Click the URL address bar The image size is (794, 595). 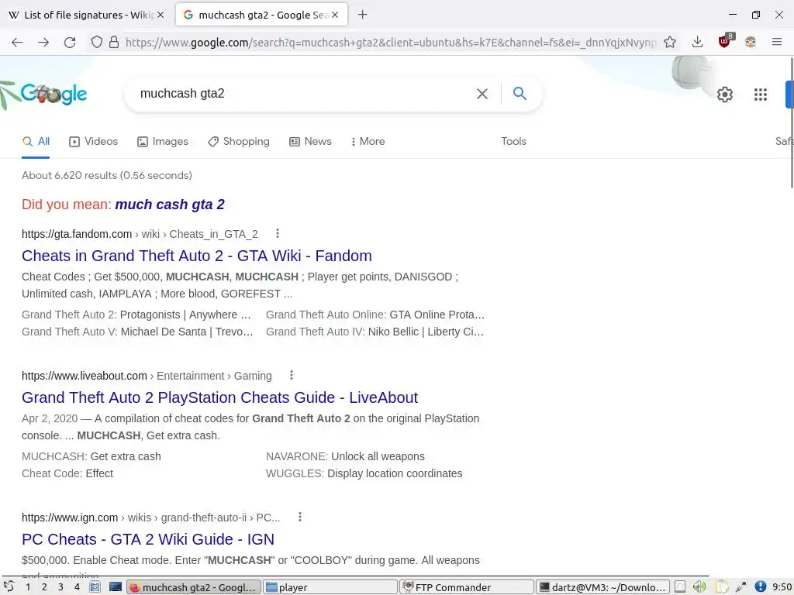(x=390, y=43)
